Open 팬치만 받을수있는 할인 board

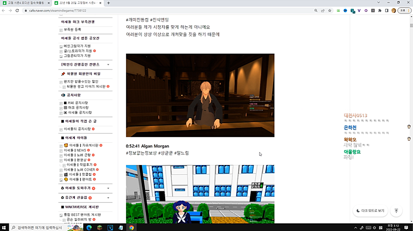point(81,81)
